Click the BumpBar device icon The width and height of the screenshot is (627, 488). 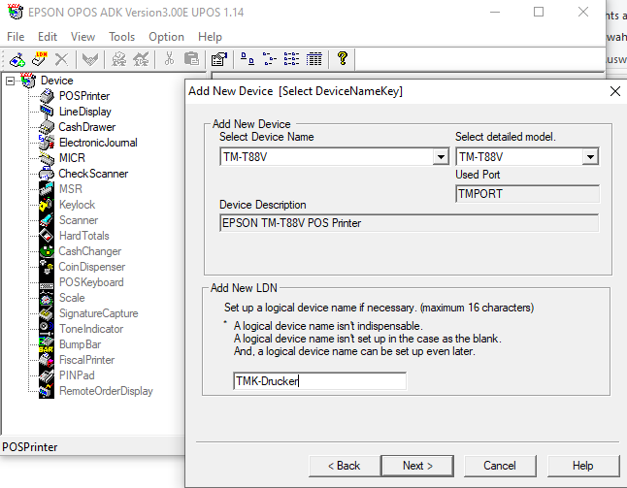(x=47, y=344)
